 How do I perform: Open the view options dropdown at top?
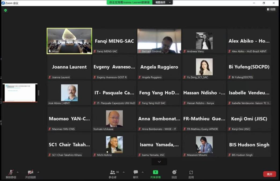coord(162,2)
